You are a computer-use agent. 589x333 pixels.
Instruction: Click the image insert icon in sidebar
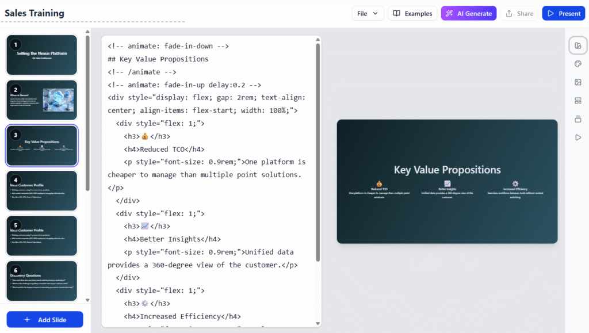[578, 82]
